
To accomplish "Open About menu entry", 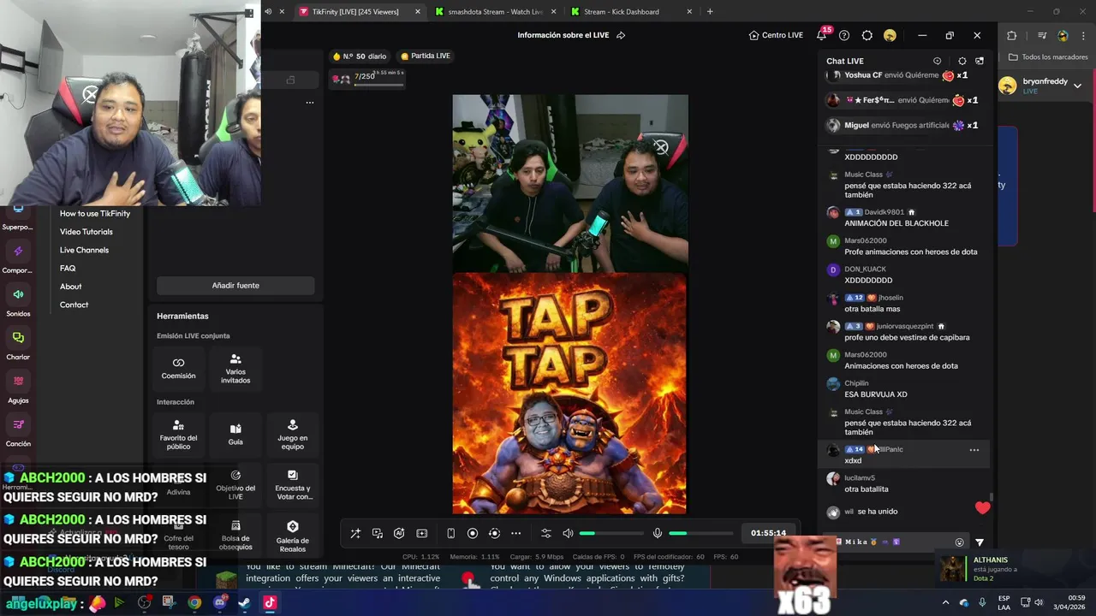I will click(71, 287).
